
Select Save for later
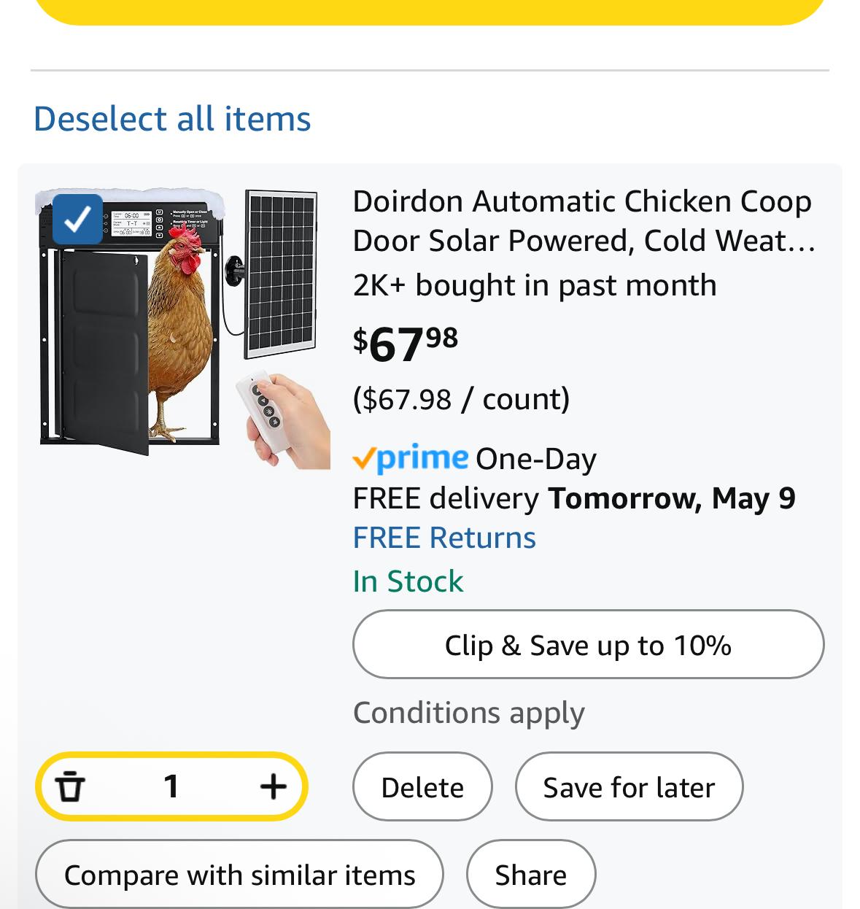(629, 786)
